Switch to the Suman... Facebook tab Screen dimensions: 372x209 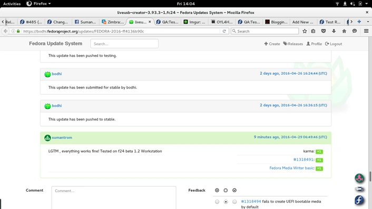pos(85,22)
